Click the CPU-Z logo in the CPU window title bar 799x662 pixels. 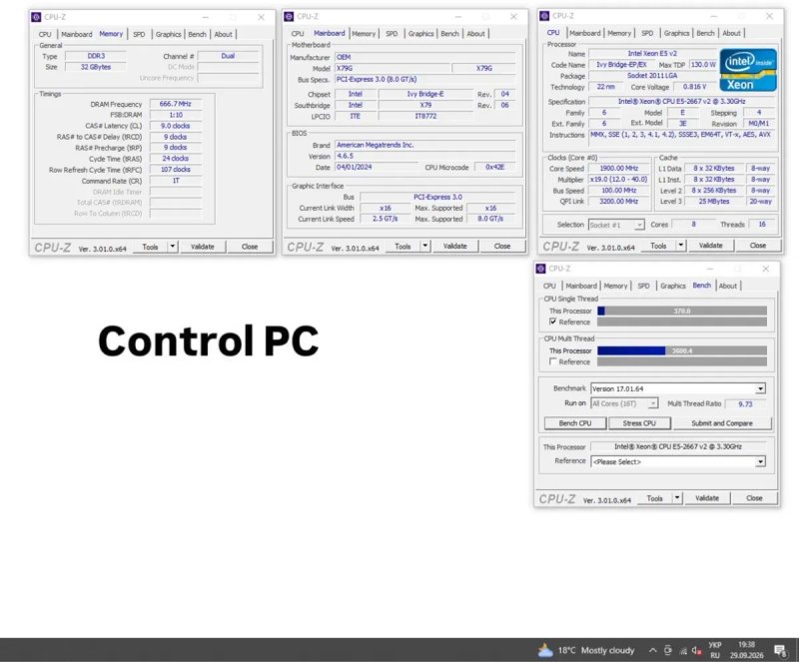pos(544,16)
